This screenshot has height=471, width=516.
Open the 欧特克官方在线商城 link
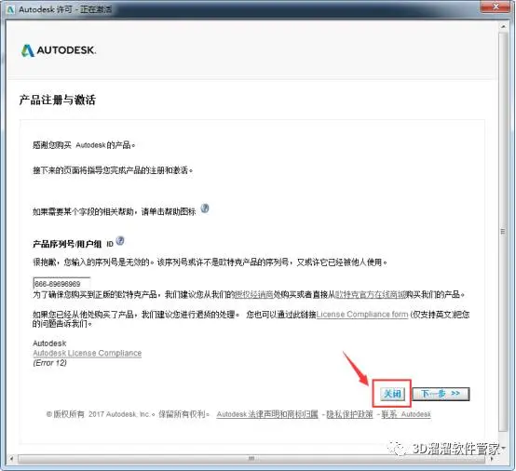tap(370, 294)
